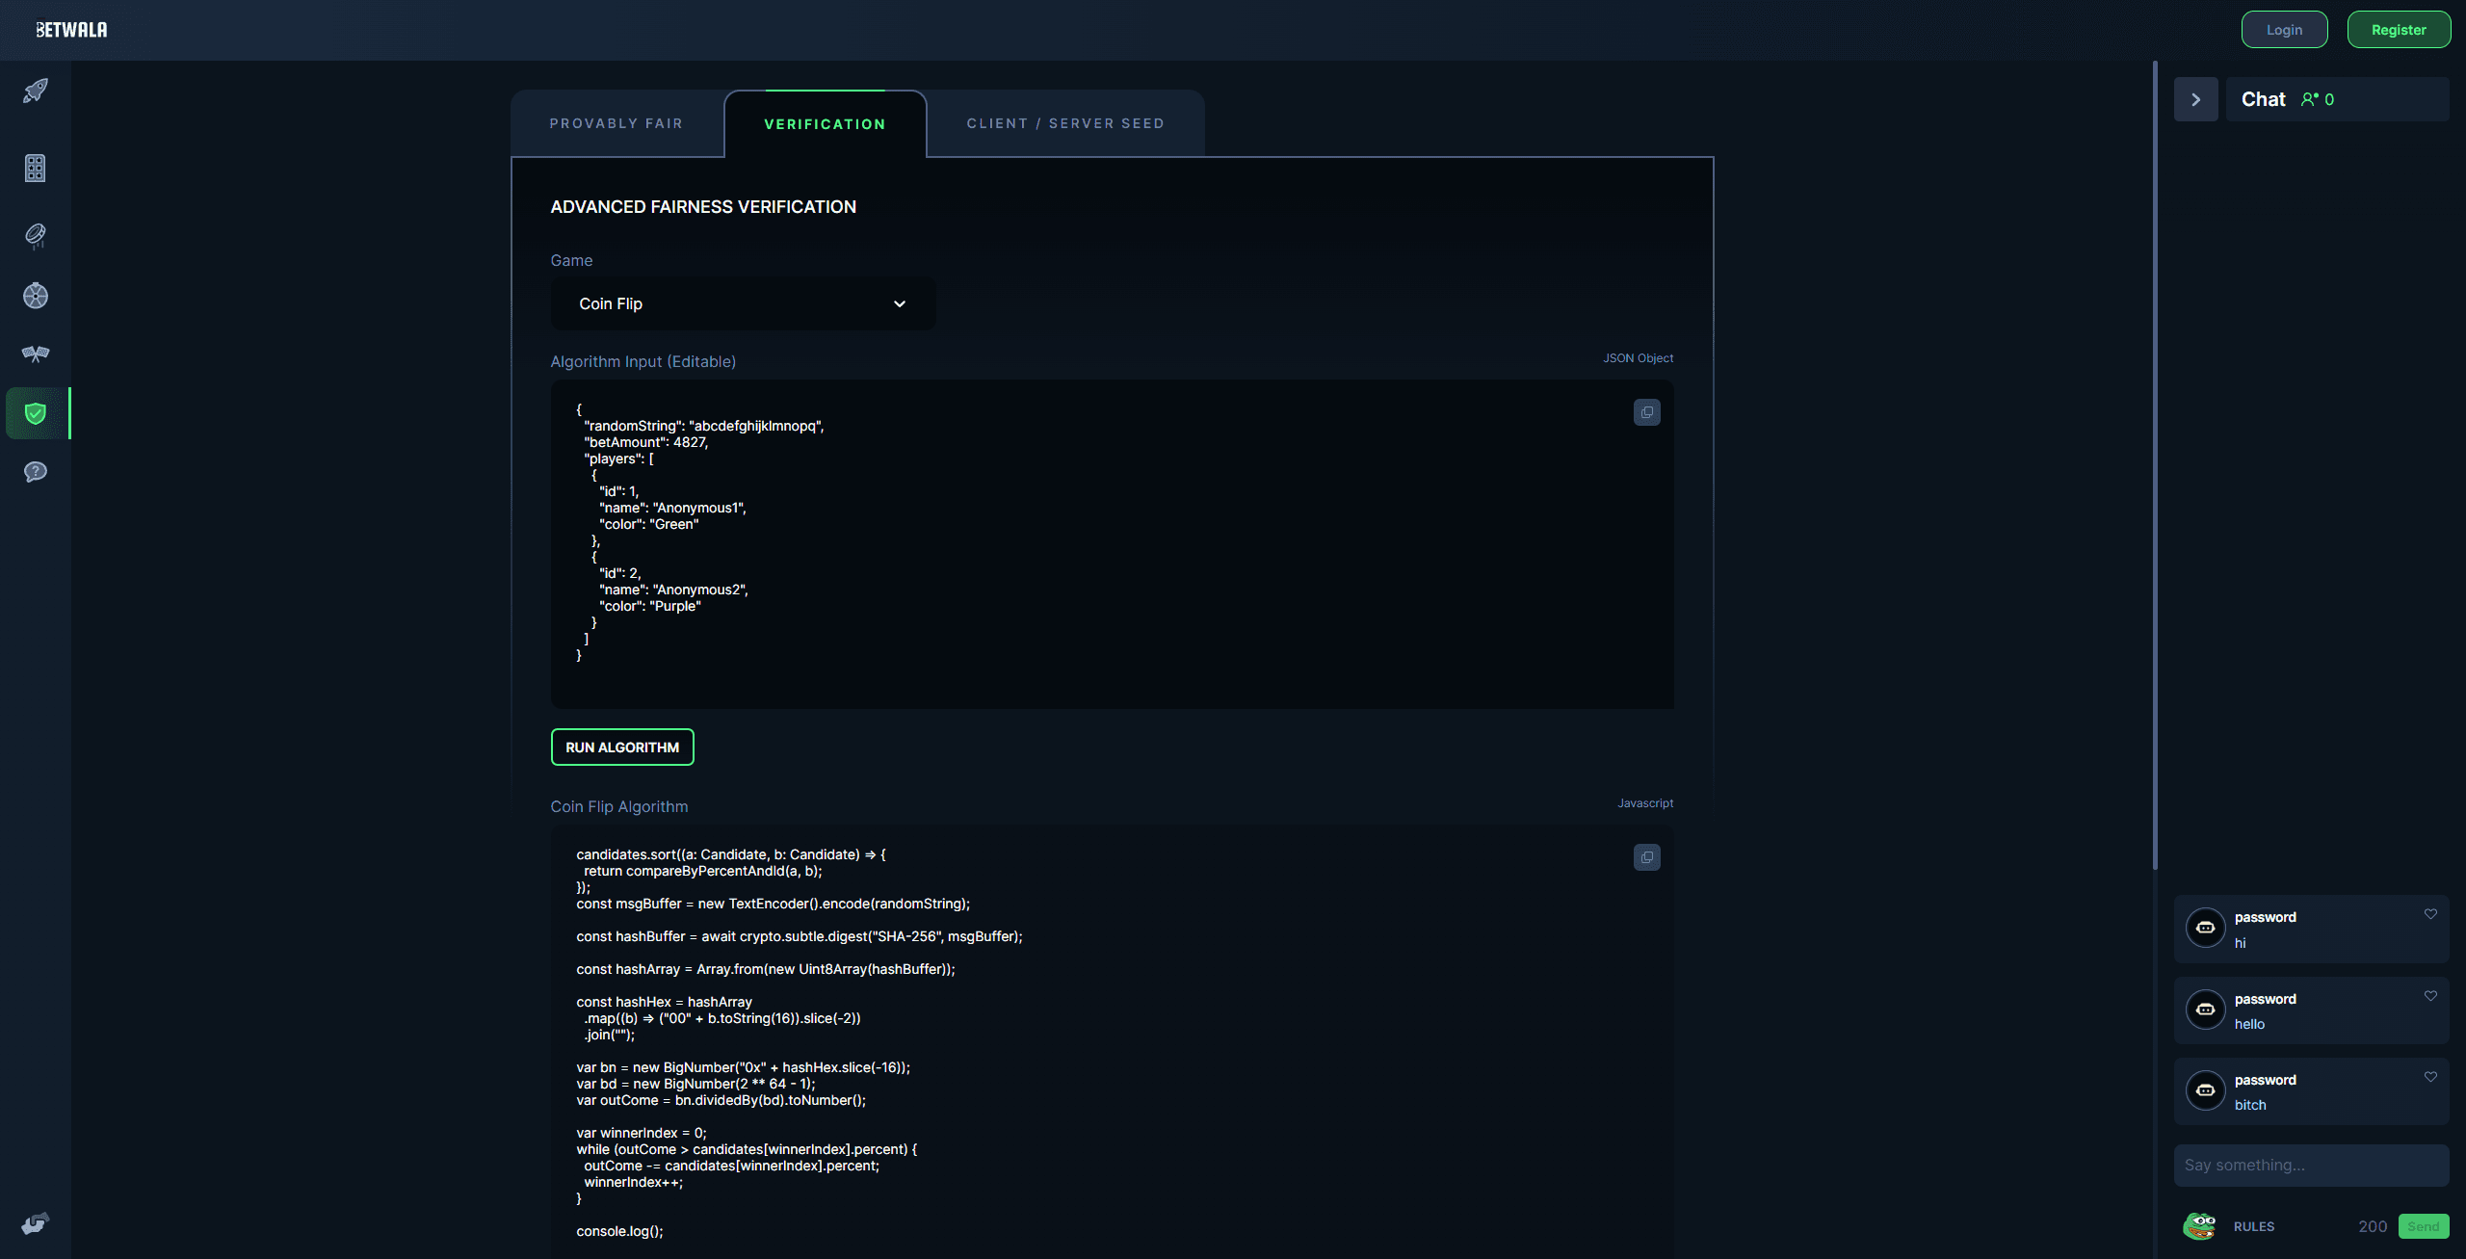Image resolution: width=2466 pixels, height=1259 pixels.
Task: Click the Login button
Action: [2284, 30]
